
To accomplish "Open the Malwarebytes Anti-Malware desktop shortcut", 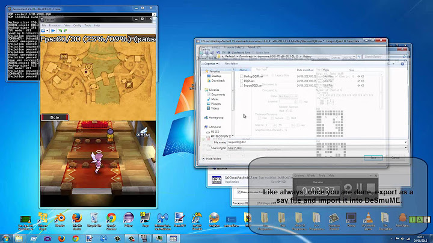I will 162,221.
